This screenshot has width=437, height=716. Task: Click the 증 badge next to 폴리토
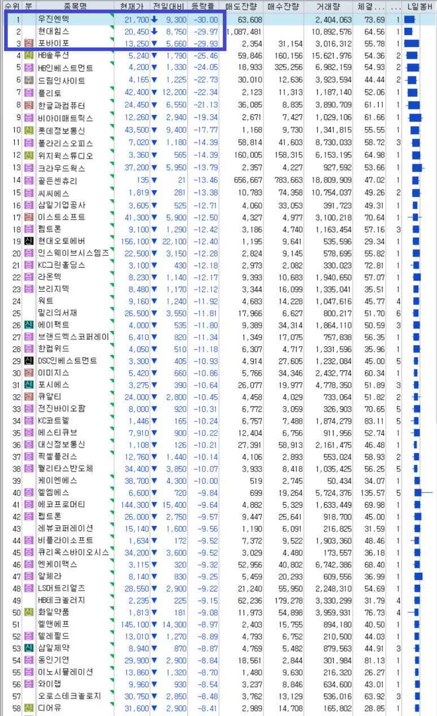(28, 93)
